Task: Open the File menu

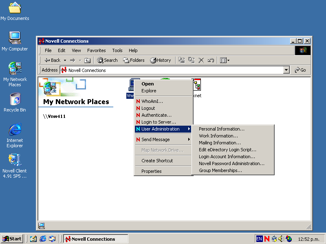Action: pyautogui.click(x=48, y=50)
